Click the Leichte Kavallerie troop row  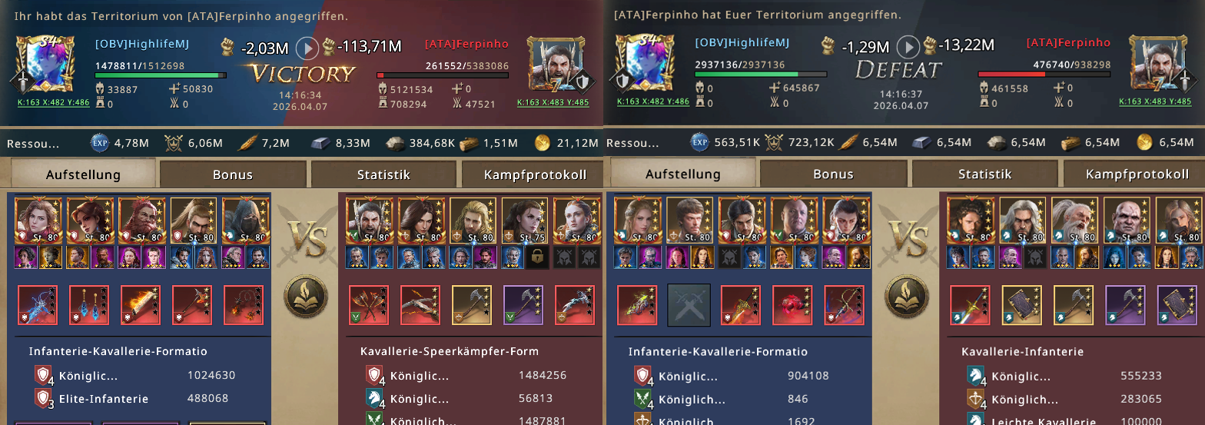coord(1080,420)
